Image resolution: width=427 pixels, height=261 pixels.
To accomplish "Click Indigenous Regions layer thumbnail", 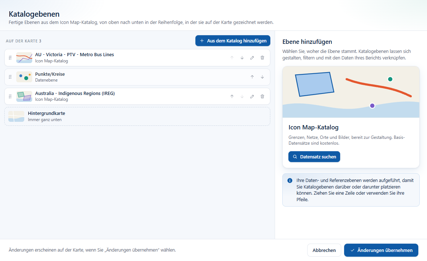I will coord(24,96).
